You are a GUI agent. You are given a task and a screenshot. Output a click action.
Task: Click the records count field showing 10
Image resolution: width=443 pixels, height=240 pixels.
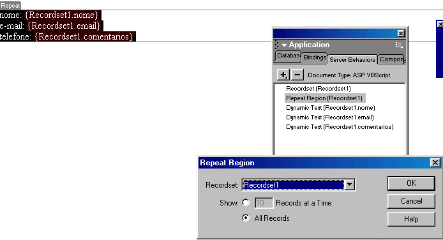tap(264, 203)
